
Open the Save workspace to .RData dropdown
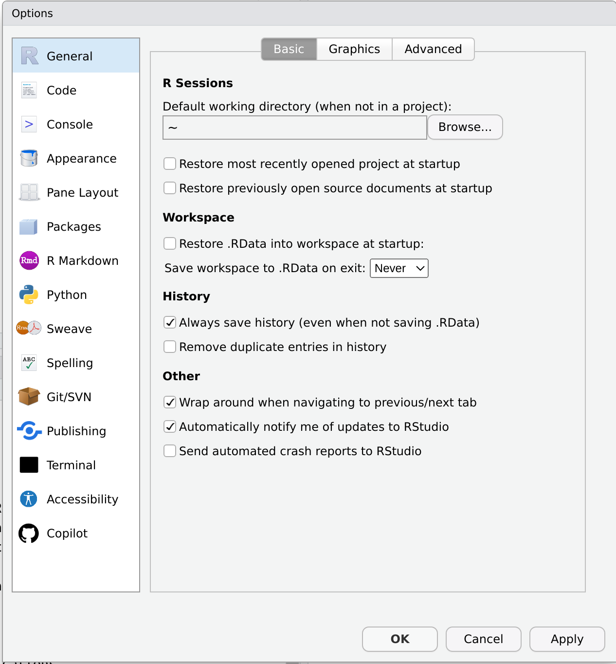(x=399, y=268)
